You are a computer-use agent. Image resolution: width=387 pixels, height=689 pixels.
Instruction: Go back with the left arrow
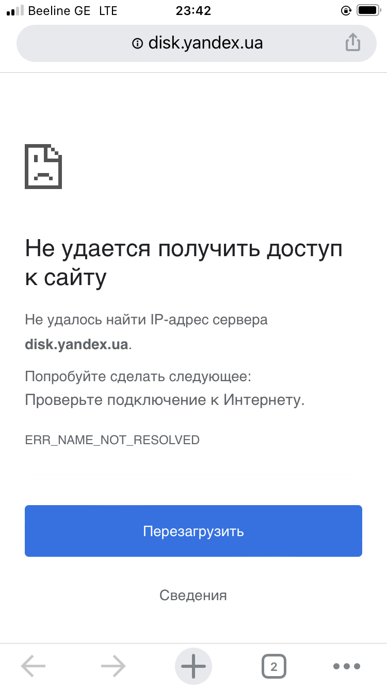pos(33,666)
